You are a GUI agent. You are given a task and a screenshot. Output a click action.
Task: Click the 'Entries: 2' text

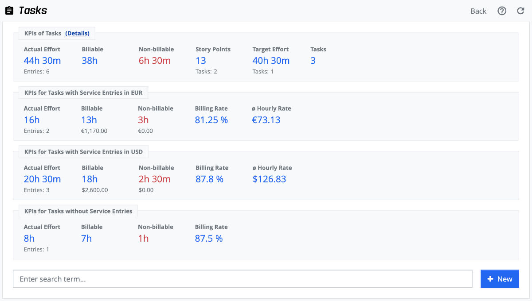36,131
